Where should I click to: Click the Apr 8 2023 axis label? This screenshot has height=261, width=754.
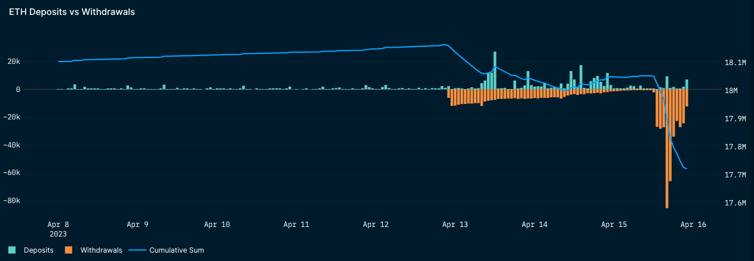[59, 229]
